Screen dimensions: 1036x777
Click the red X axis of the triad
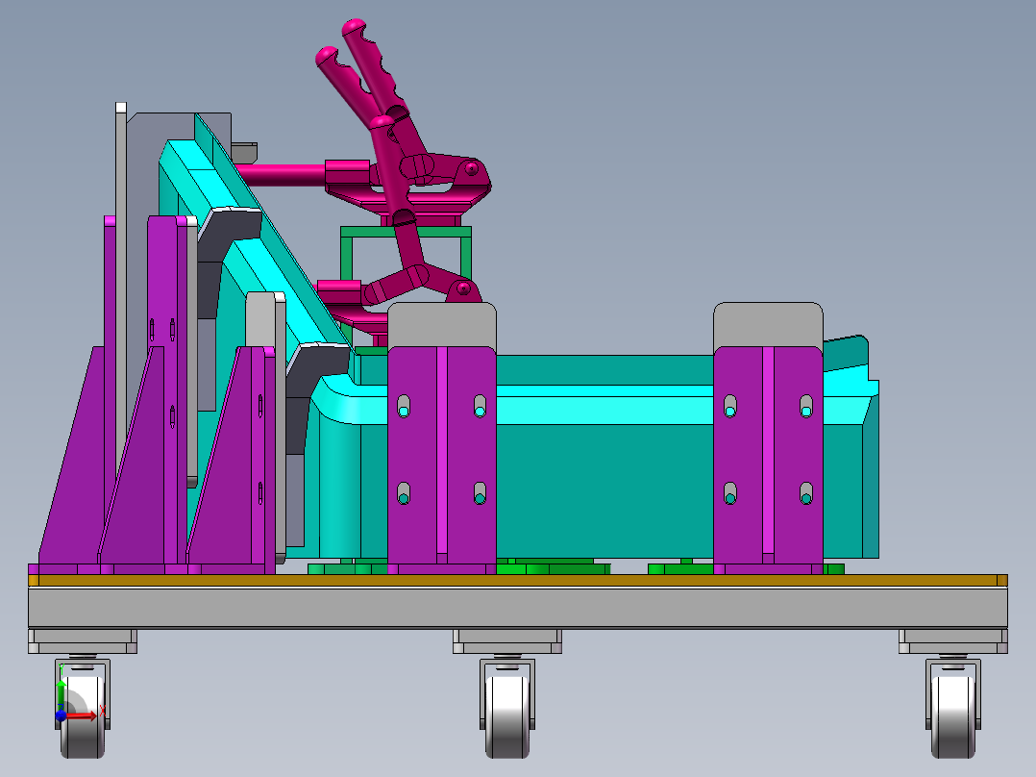click(x=83, y=716)
